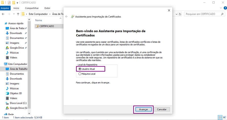Select the Máquina Local radio button
Viewport: 227px width, 120px height.
click(x=80, y=74)
